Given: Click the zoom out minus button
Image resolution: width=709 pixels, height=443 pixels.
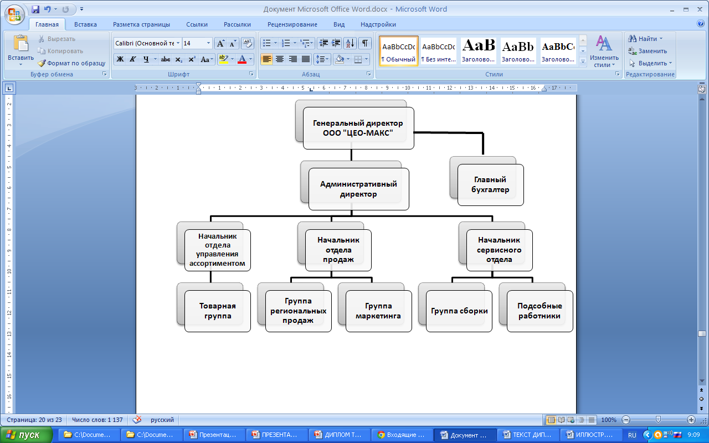Looking at the screenshot, I should point(626,420).
